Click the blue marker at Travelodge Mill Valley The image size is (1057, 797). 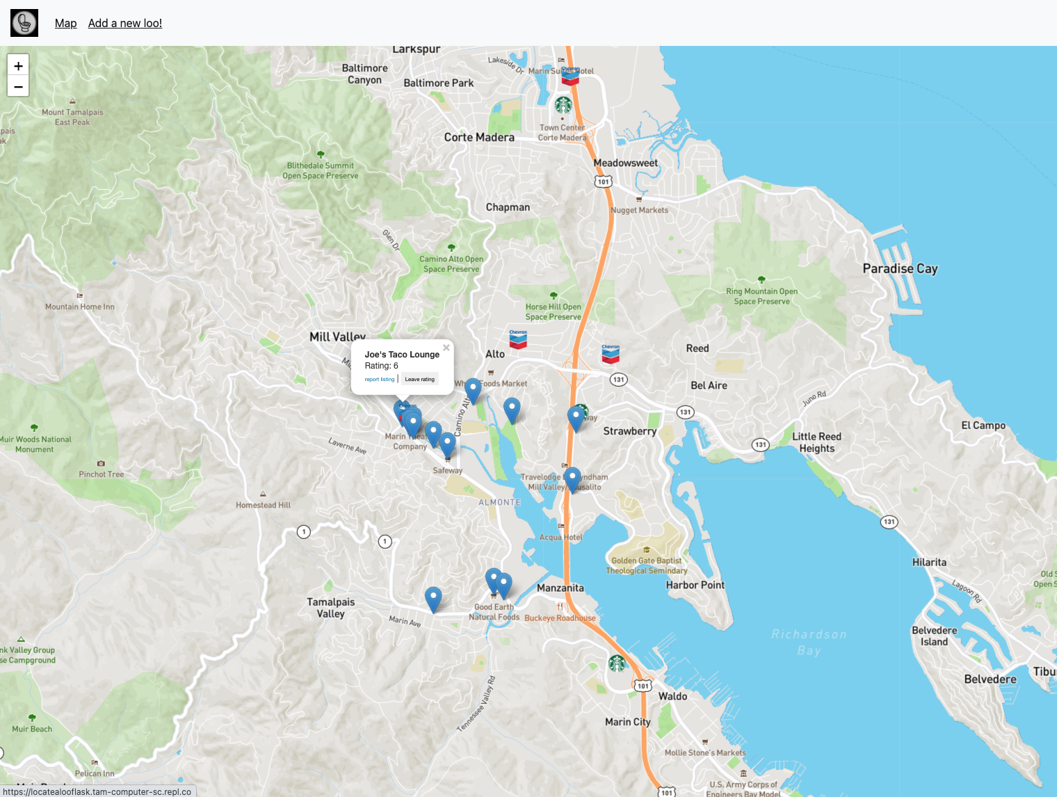[x=572, y=479]
